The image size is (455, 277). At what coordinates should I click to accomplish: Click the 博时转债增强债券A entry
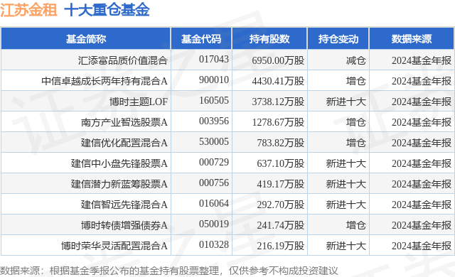coord(124,225)
